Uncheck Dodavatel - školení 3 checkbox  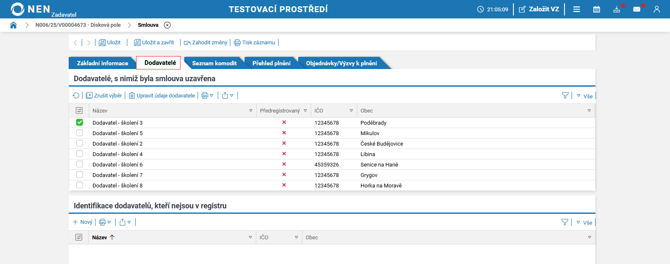[80, 122]
